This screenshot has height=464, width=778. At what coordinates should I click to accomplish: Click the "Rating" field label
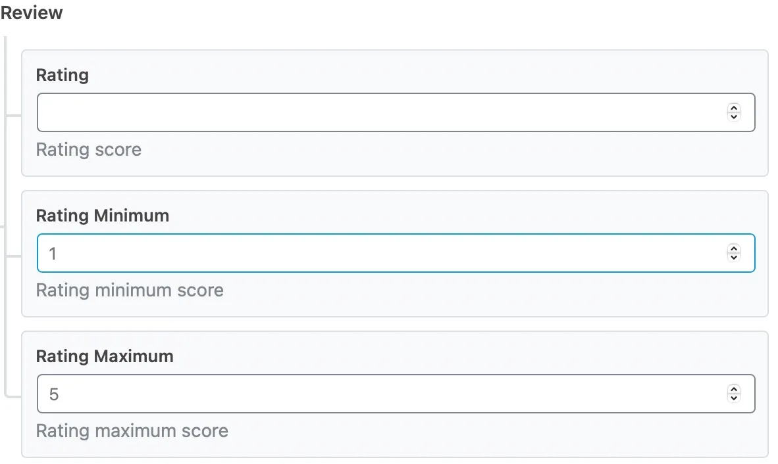[63, 75]
